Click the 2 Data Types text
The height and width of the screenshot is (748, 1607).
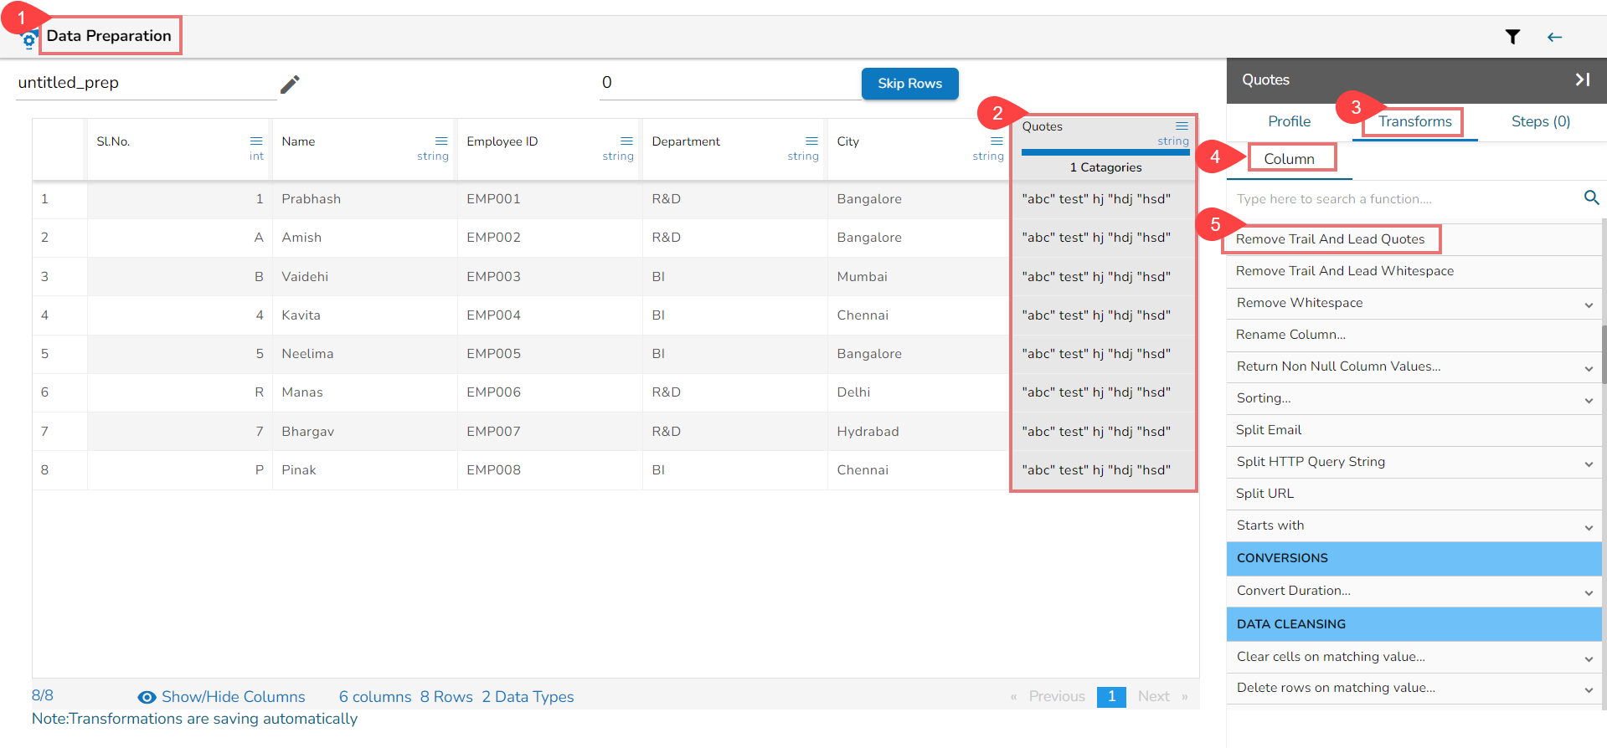pos(528,697)
